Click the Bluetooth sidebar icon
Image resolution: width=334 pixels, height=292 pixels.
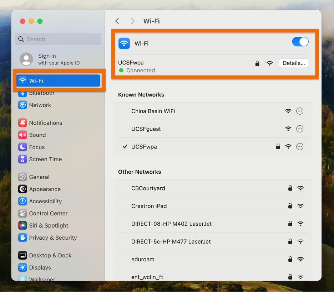[x=22, y=94]
